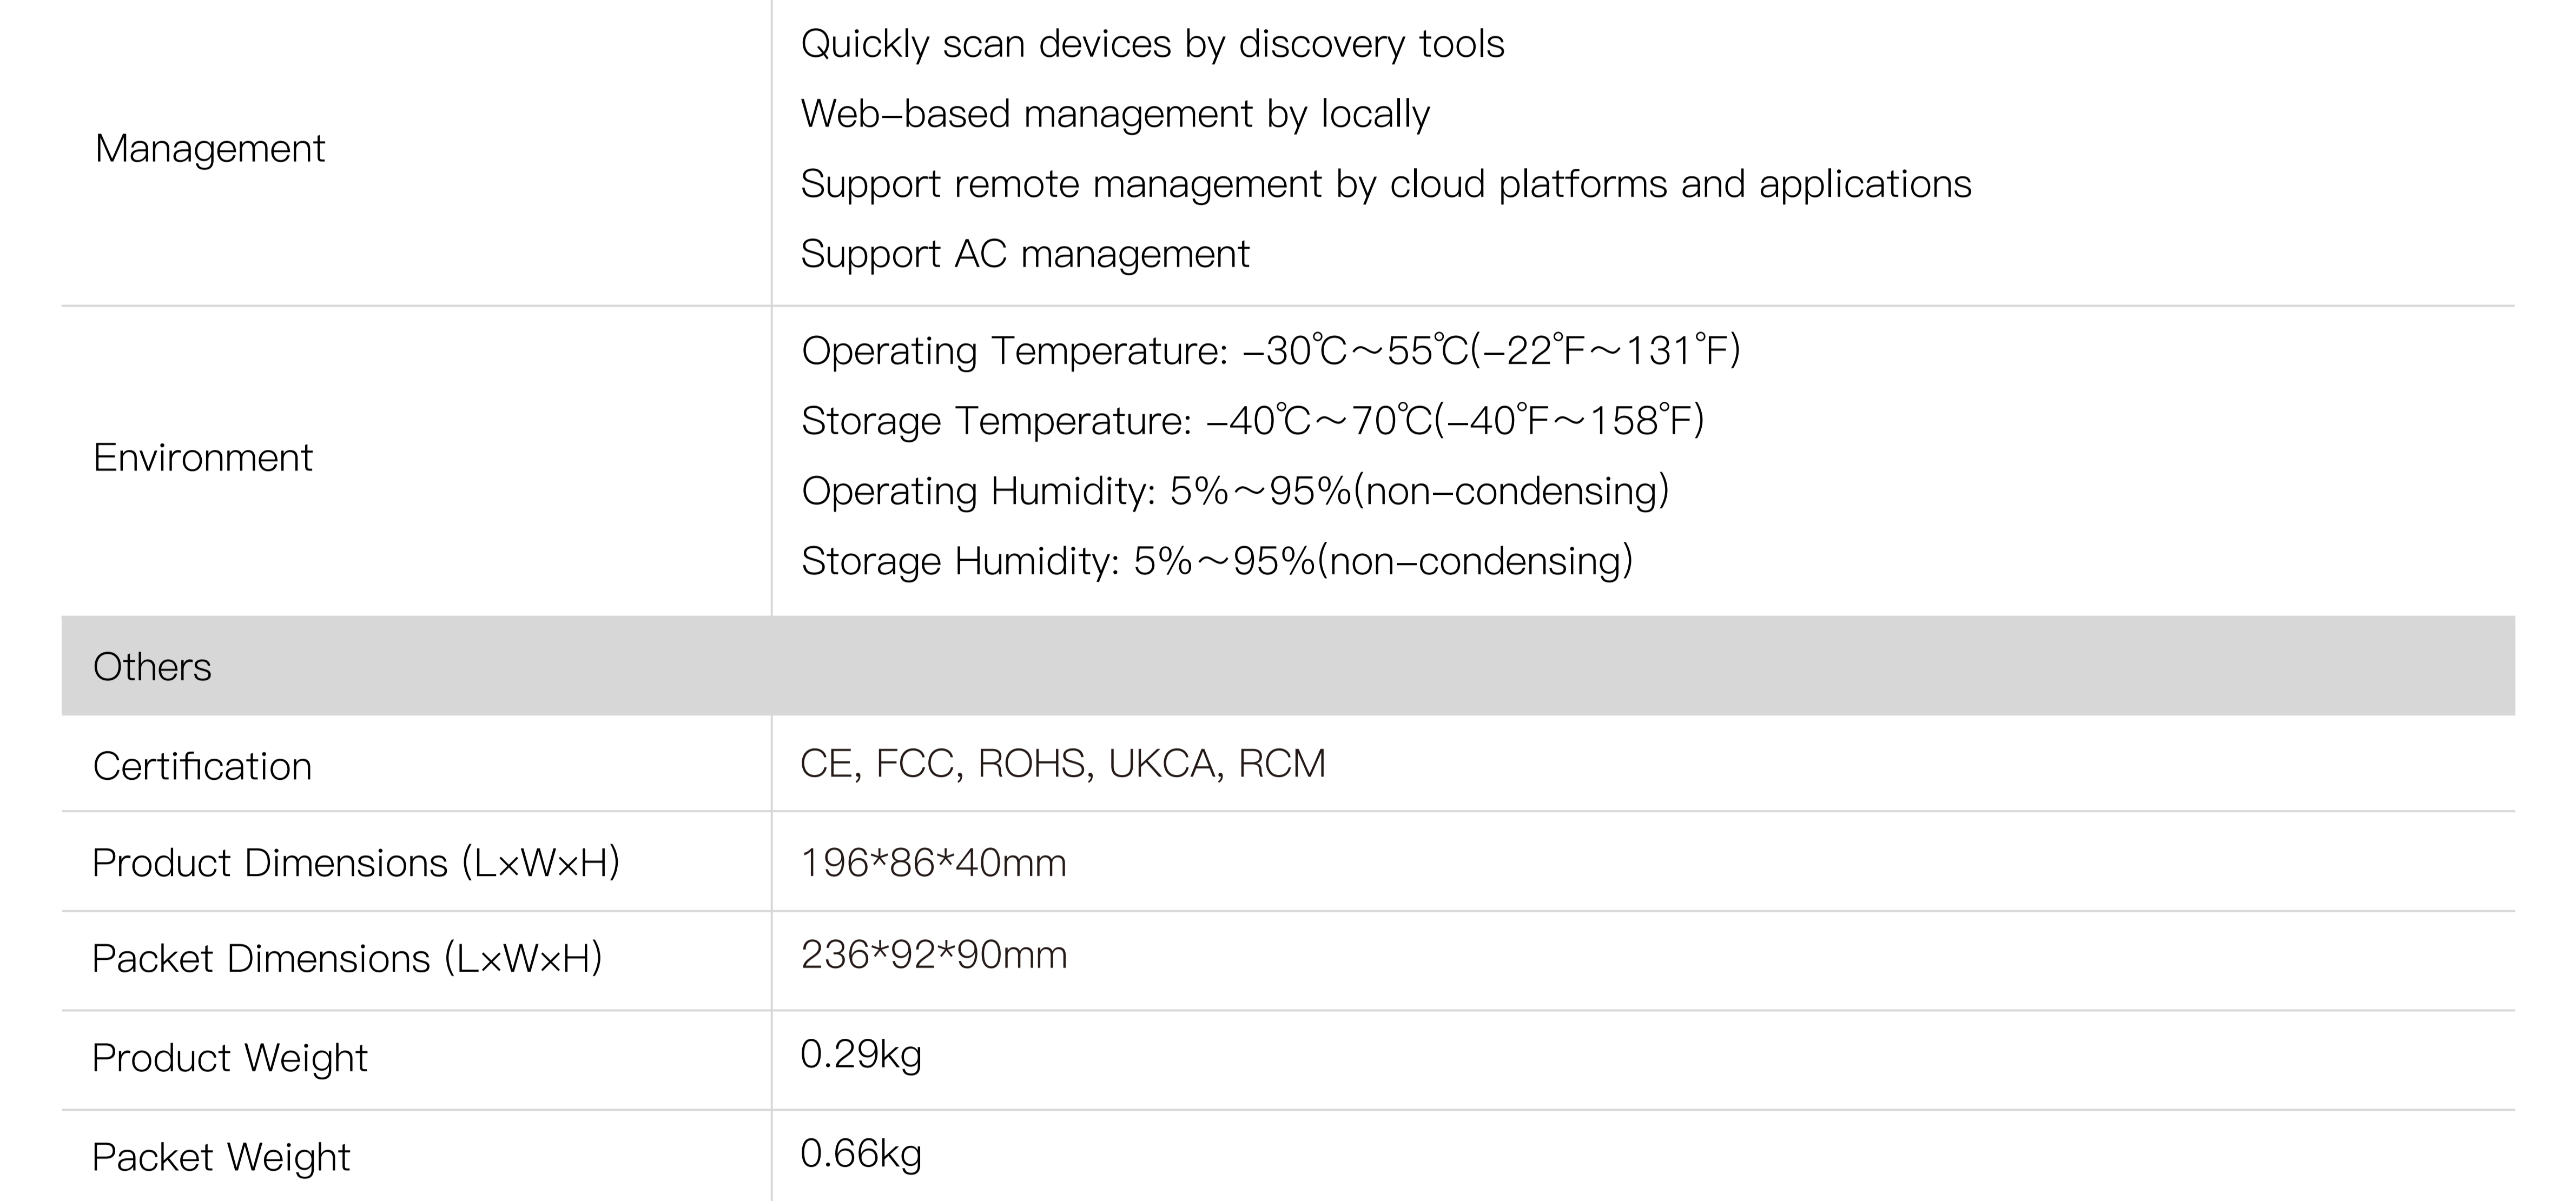Click the Operating Humidity specification line
Screen dimensions: 2576x1201
tap(1235, 491)
